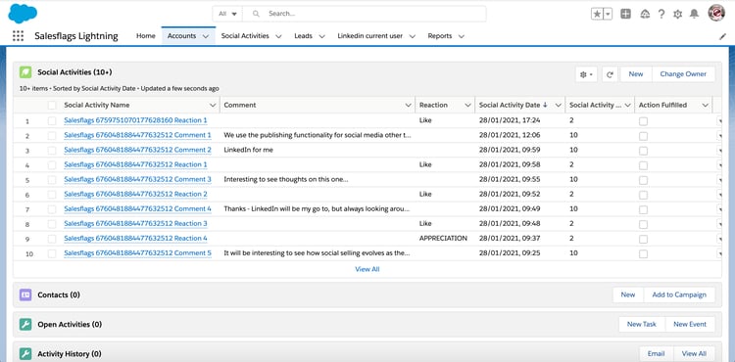This screenshot has height=362, width=735.
Task: Open the user profile avatar
Action: click(x=716, y=13)
